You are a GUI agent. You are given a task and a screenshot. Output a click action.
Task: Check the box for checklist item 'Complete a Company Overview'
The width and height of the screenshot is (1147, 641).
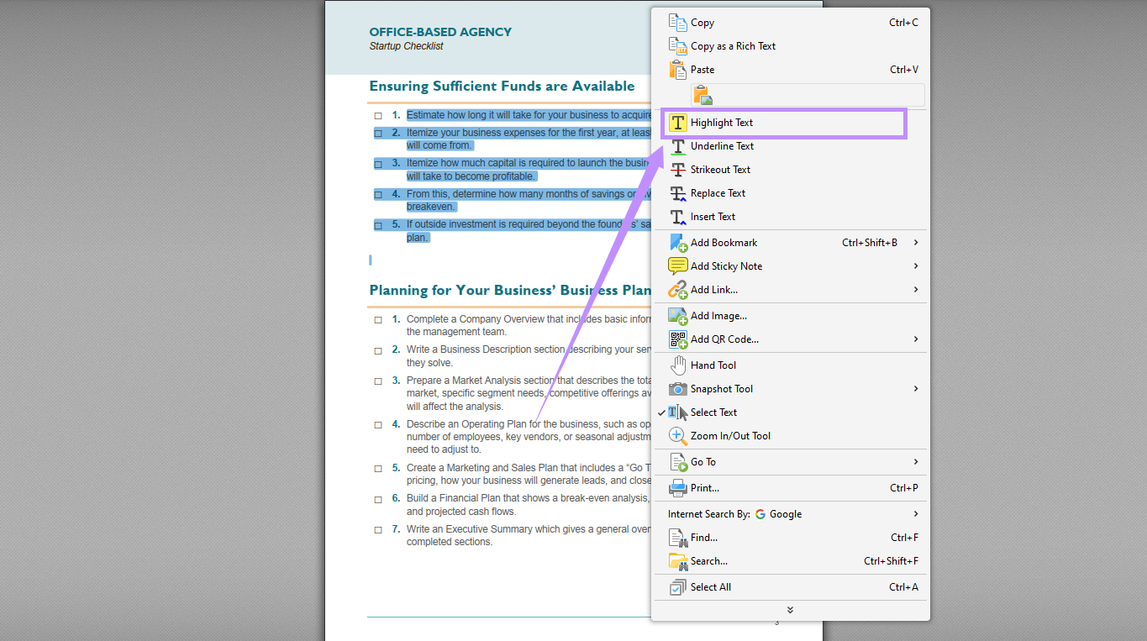pyautogui.click(x=378, y=319)
